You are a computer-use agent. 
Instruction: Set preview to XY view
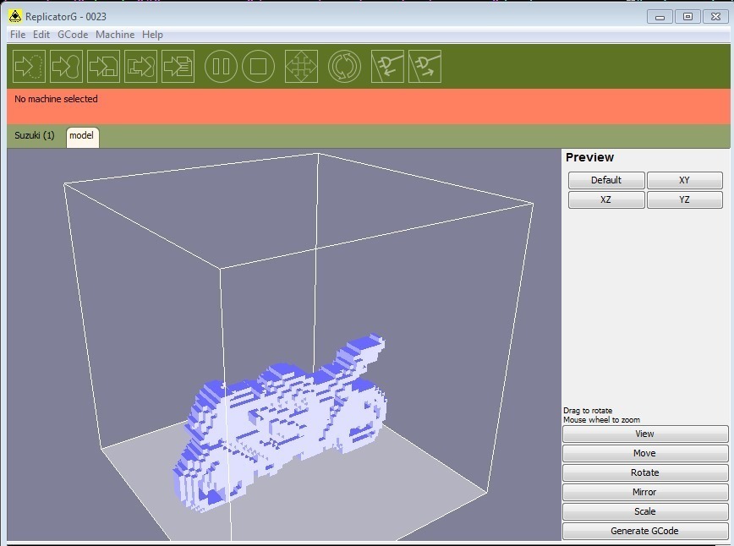[x=684, y=180]
